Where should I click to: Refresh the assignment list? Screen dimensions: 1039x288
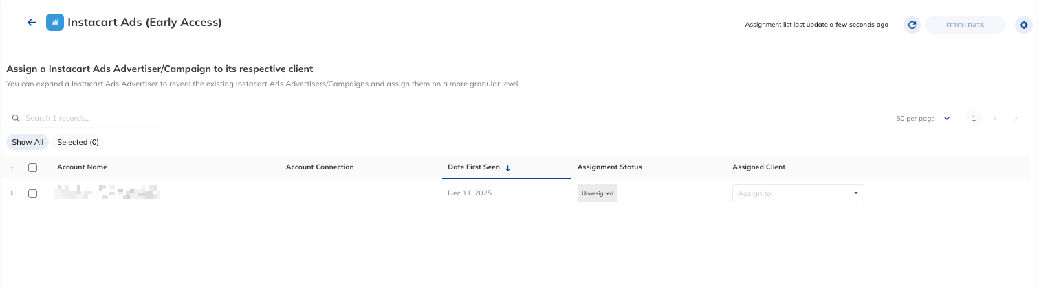pos(912,25)
